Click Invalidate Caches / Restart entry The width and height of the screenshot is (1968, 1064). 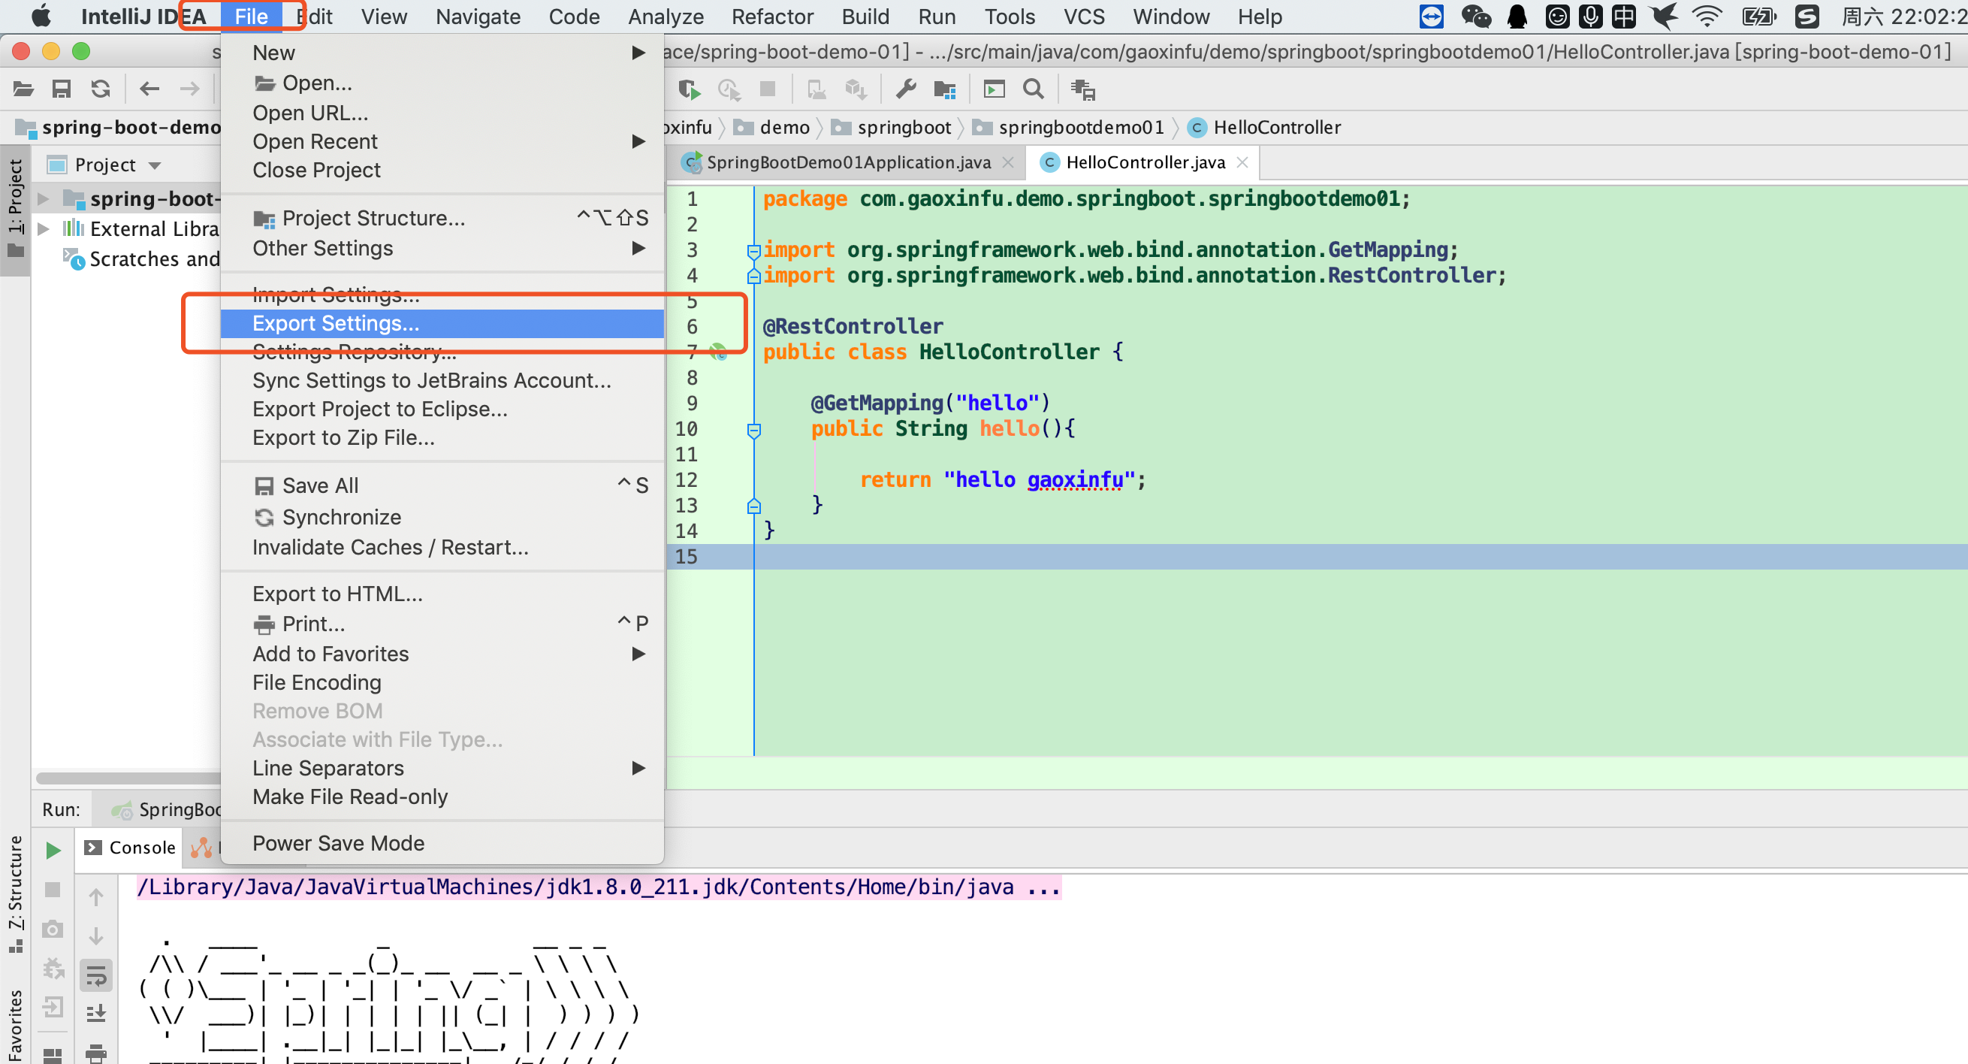click(x=390, y=547)
